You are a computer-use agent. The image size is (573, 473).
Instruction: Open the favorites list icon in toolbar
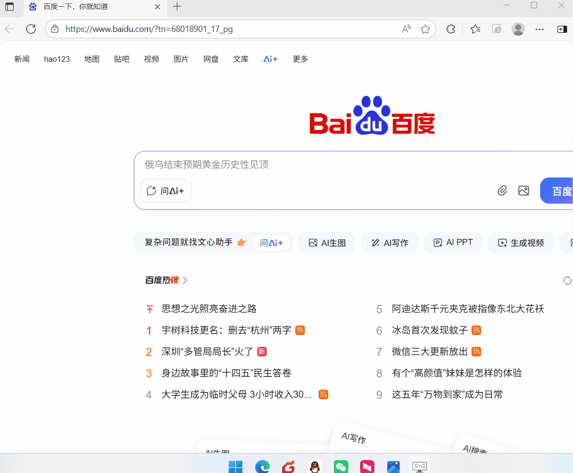click(x=475, y=29)
